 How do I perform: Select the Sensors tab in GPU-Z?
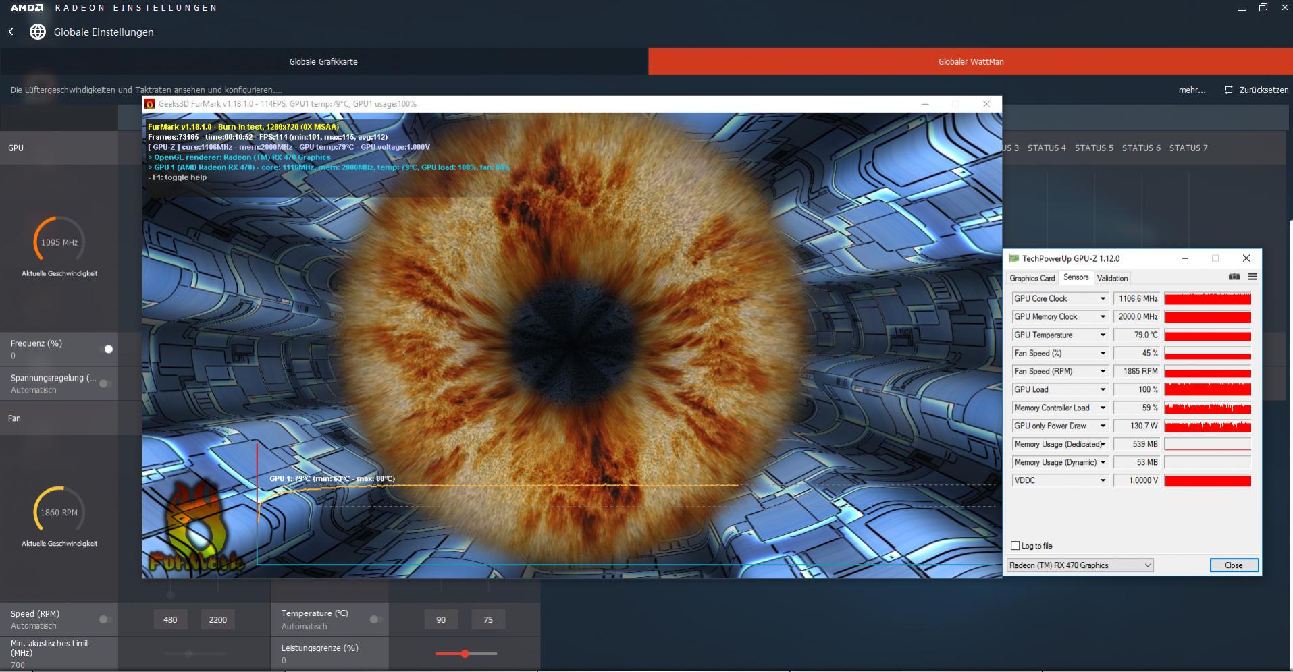(1076, 277)
